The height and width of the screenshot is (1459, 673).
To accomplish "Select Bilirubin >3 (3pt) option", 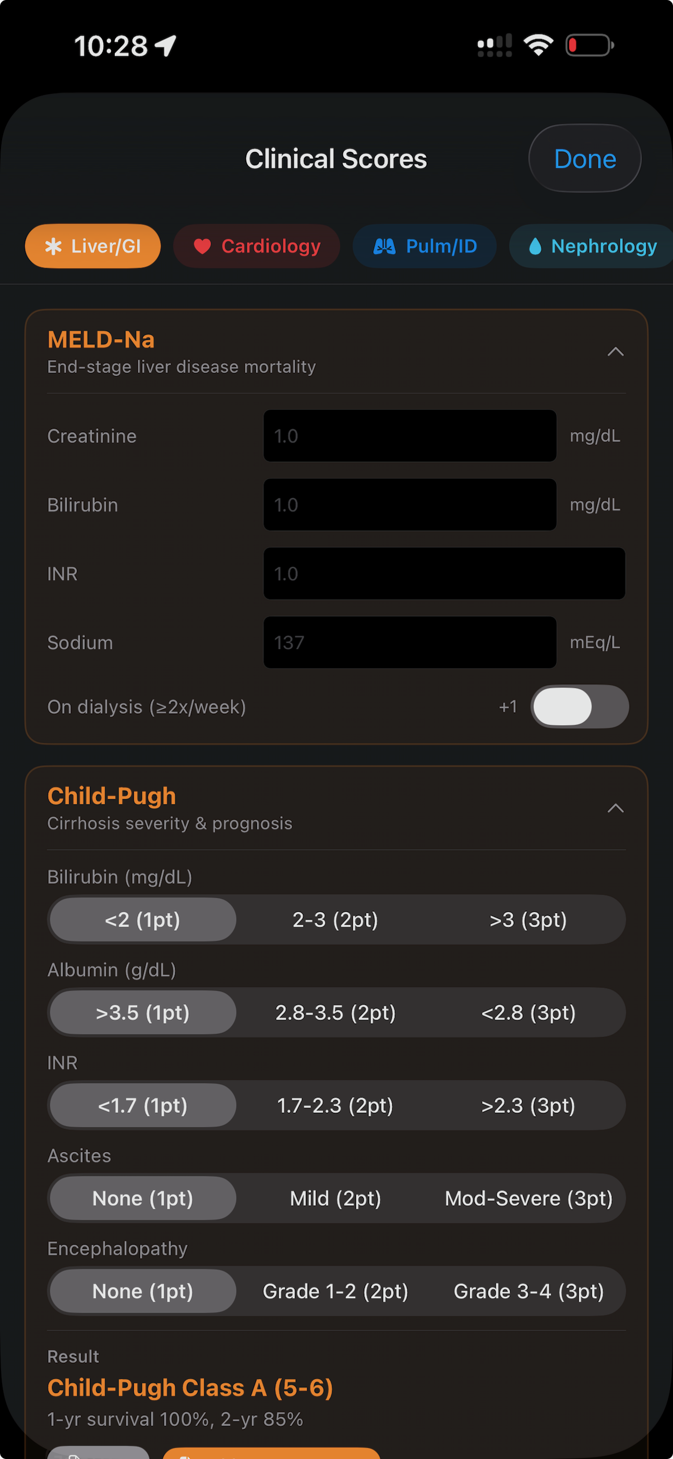I will pos(528,920).
